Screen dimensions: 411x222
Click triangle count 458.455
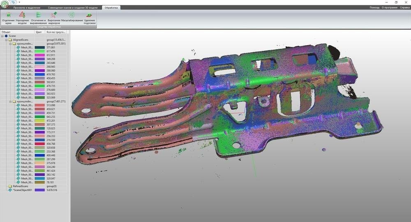click(51, 78)
